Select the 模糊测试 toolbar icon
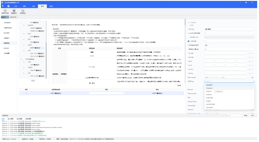259x142 pixels. tap(14, 11)
